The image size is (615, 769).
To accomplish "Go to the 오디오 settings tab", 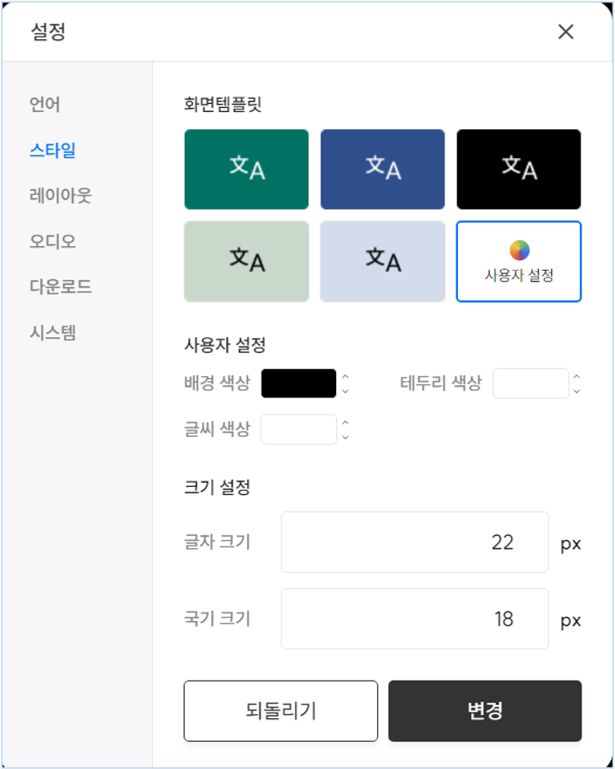I will 52,241.
